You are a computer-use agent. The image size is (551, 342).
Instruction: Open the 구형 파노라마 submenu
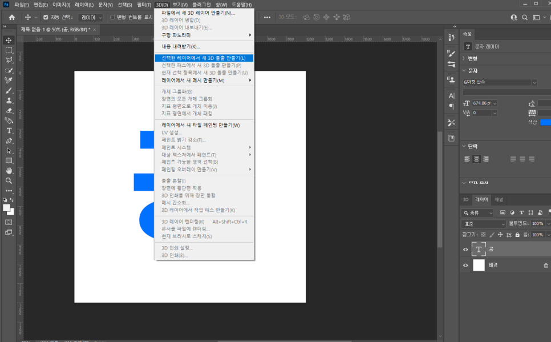point(204,35)
